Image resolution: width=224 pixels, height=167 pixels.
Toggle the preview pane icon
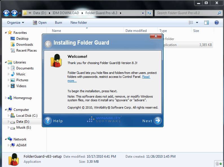tap(207, 23)
